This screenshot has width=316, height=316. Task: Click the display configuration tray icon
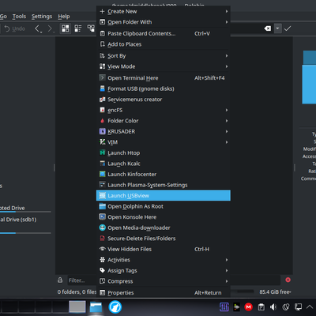pos(298,307)
